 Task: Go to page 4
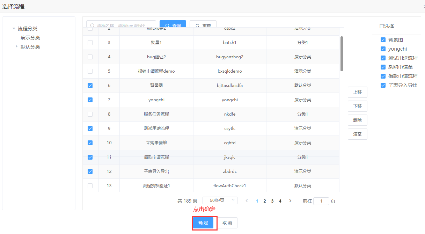pyautogui.click(x=280, y=201)
